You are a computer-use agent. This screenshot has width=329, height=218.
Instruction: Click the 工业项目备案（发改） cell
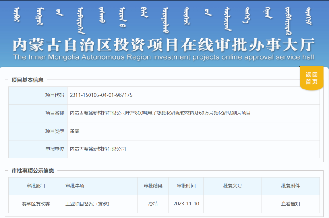pyautogui.click(x=100, y=204)
